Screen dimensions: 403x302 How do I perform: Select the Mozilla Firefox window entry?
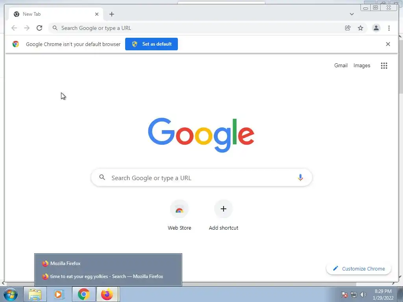pyautogui.click(x=108, y=263)
